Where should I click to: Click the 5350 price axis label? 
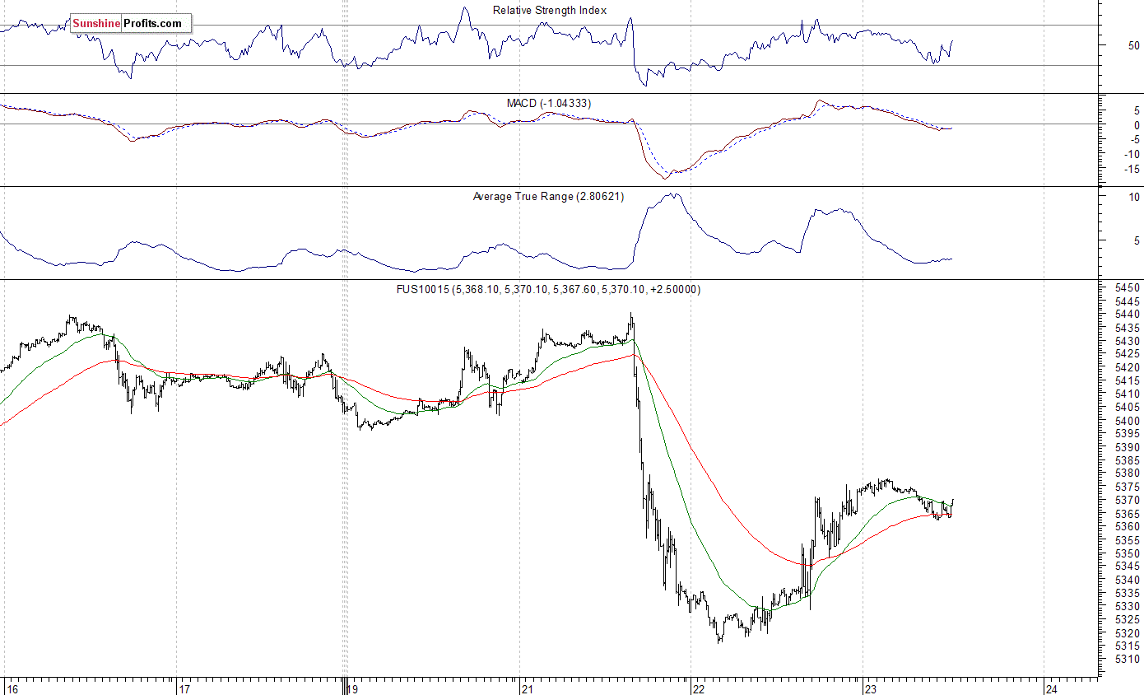tap(1128, 553)
